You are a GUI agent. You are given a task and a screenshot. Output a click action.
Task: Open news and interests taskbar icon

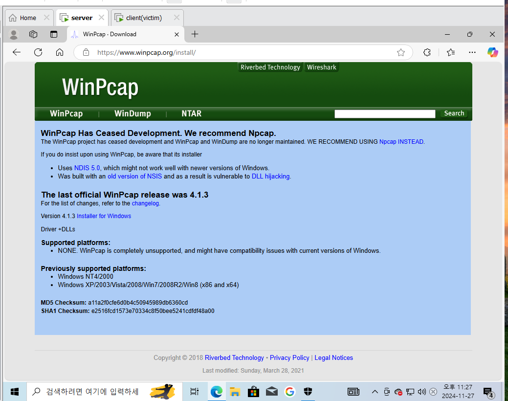pyautogui.click(x=353, y=392)
